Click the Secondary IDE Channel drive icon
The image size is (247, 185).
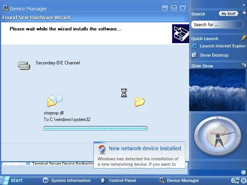click(x=24, y=66)
